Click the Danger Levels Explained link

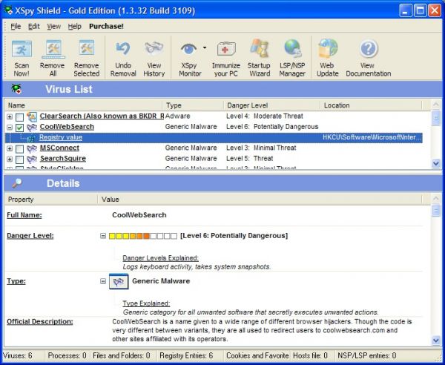click(160, 258)
